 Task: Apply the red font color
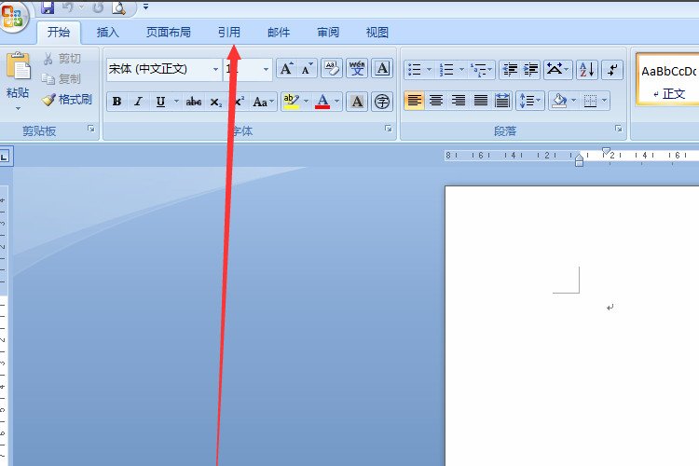(x=322, y=102)
